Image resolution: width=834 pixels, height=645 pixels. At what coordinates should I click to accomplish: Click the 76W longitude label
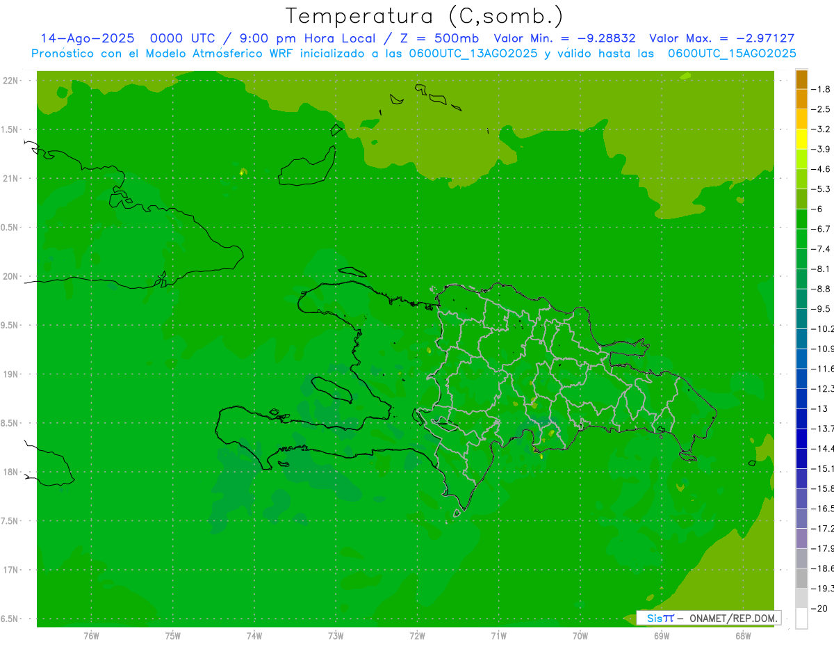91,635
